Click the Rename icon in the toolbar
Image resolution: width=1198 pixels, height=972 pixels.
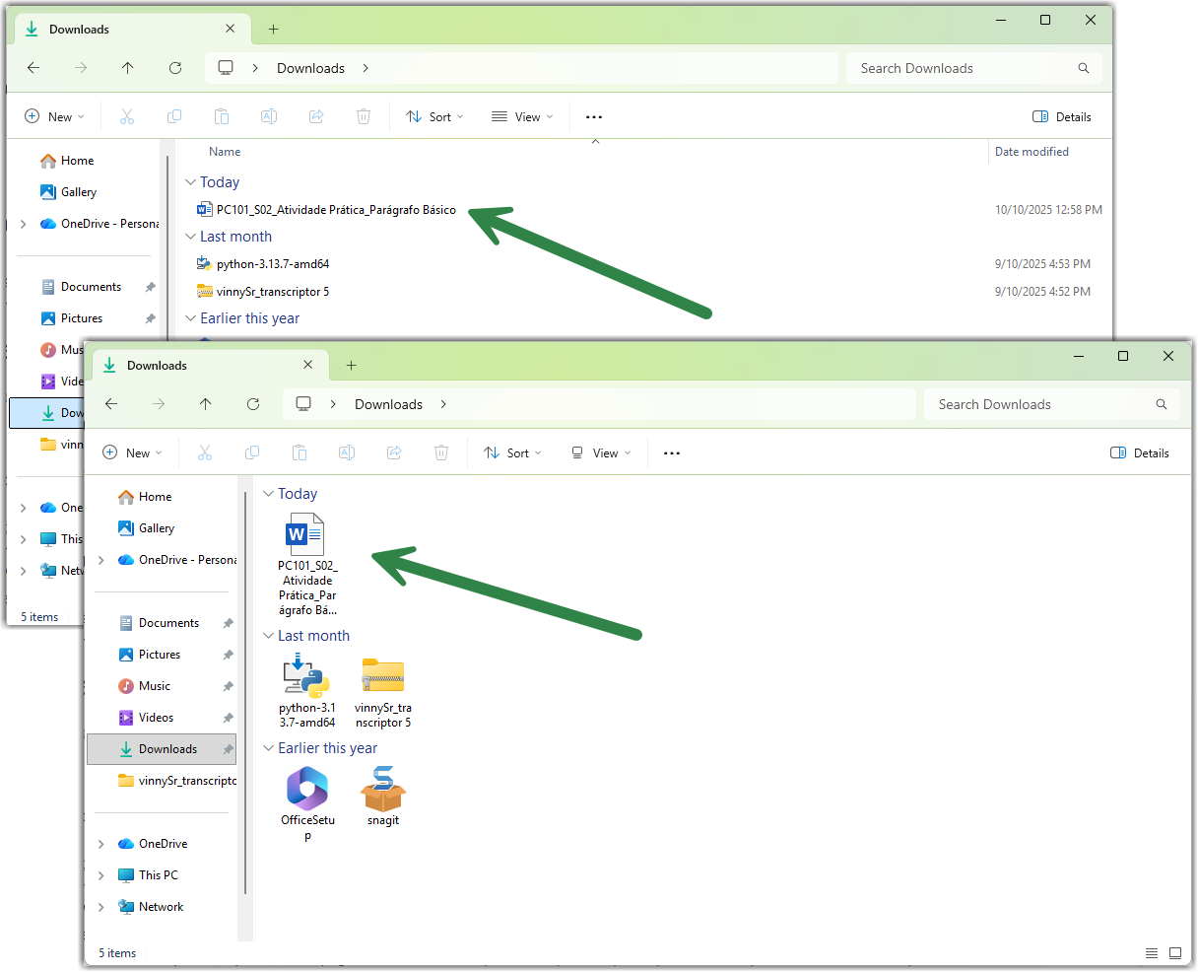pyautogui.click(x=347, y=452)
